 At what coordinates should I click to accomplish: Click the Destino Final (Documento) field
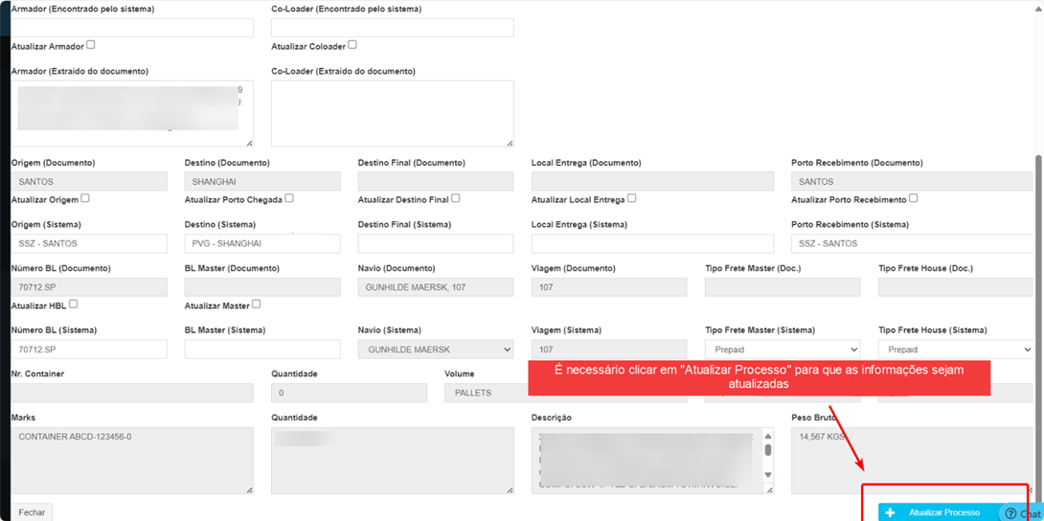[436, 182]
